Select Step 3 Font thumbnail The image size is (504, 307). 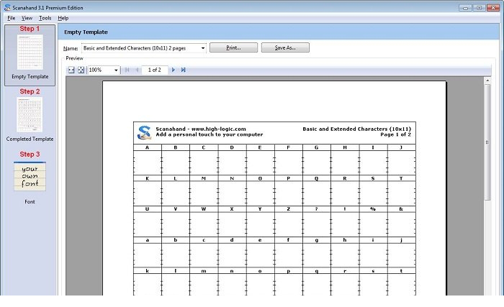(x=30, y=176)
